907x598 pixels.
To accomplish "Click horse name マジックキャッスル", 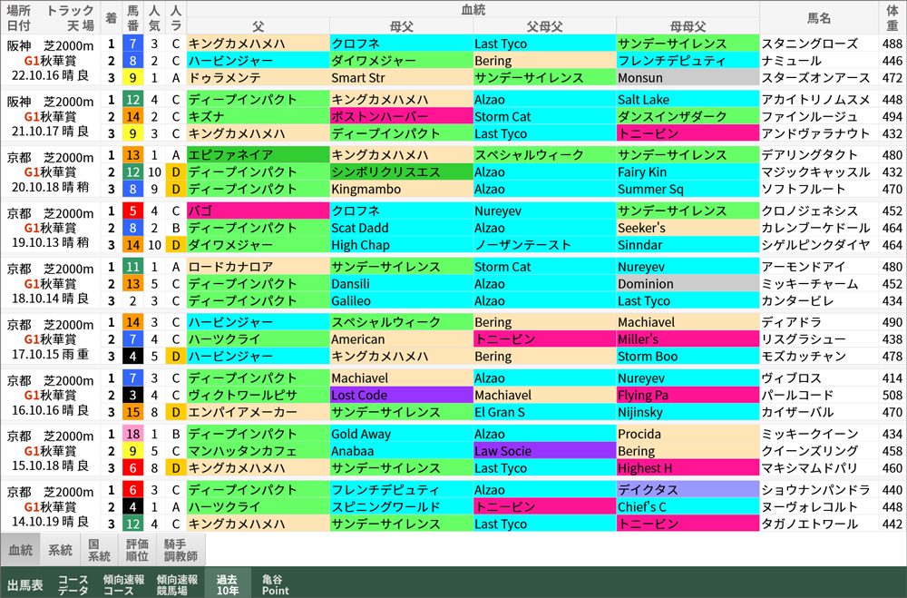I will (x=815, y=172).
